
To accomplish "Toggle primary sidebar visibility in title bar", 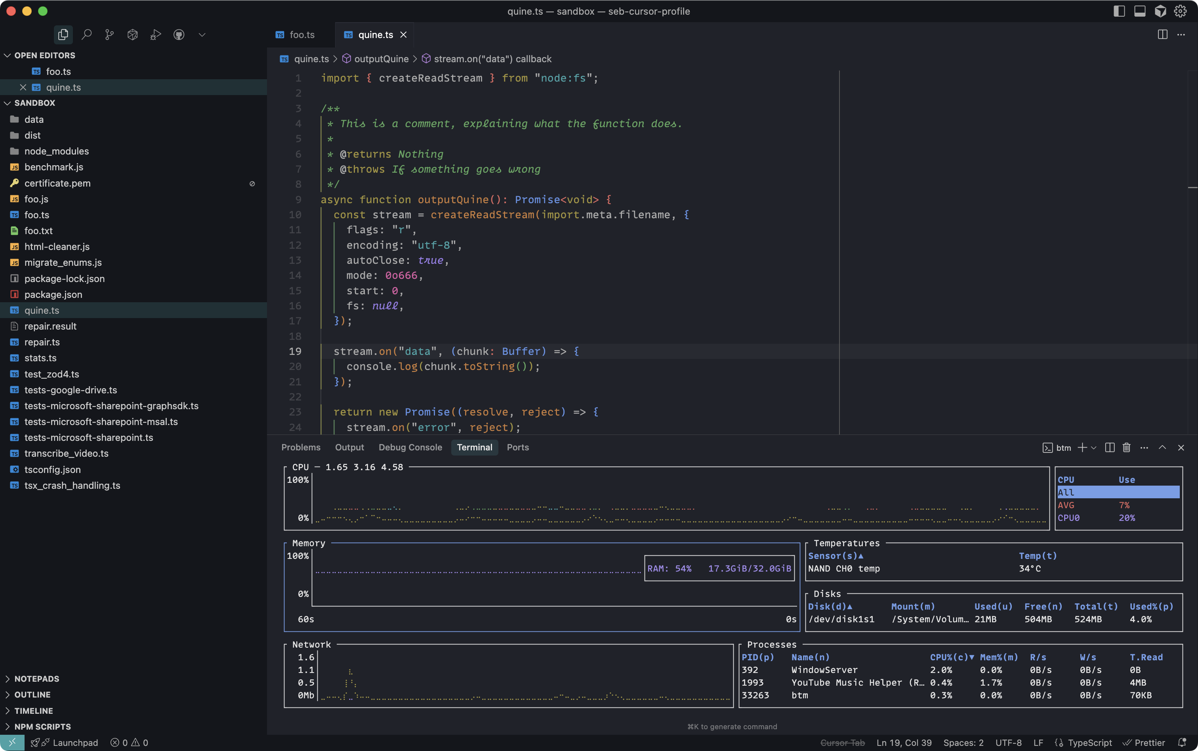I will tap(1119, 11).
